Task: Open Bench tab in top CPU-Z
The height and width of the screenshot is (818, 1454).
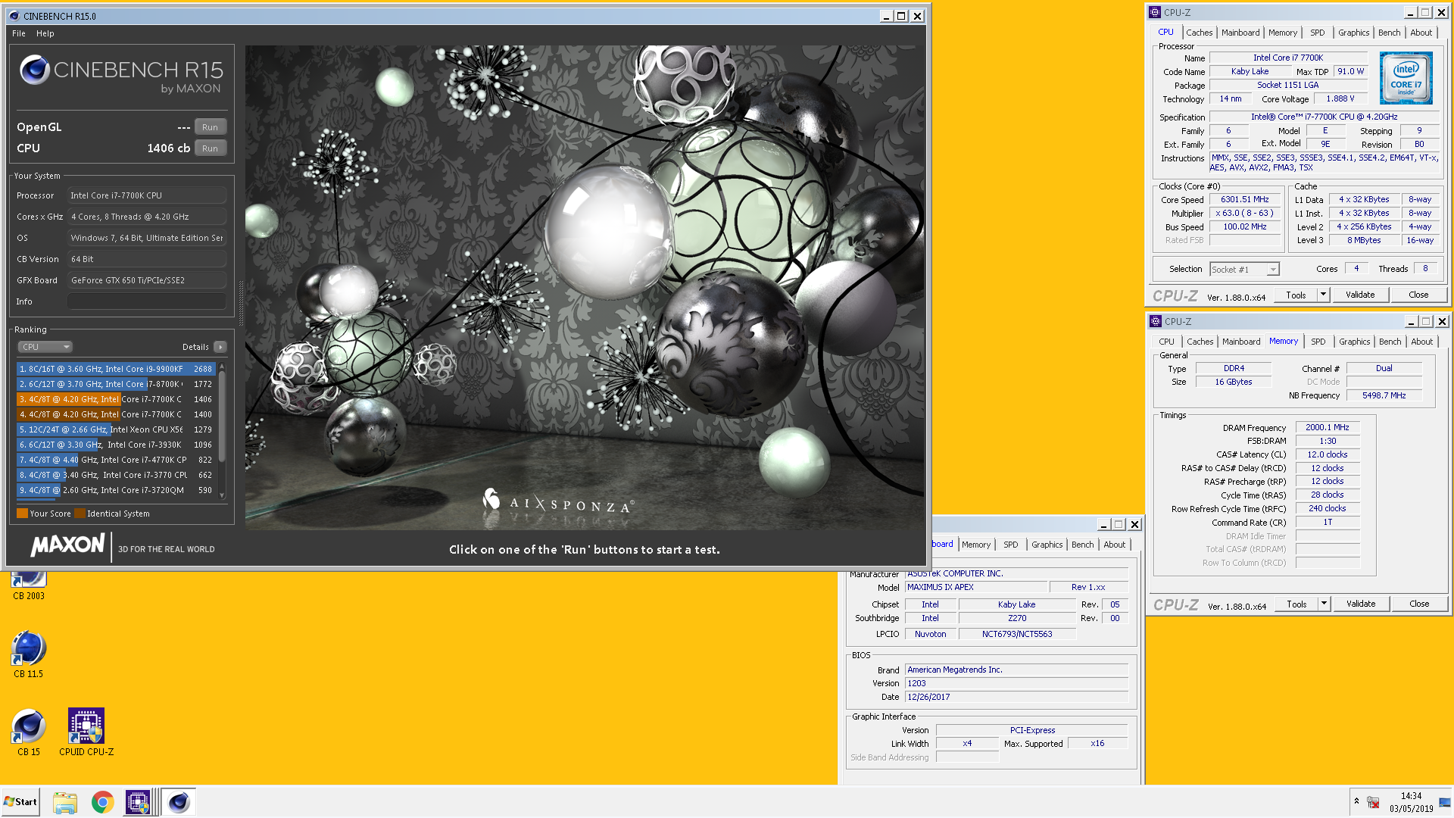Action: click(x=1389, y=33)
